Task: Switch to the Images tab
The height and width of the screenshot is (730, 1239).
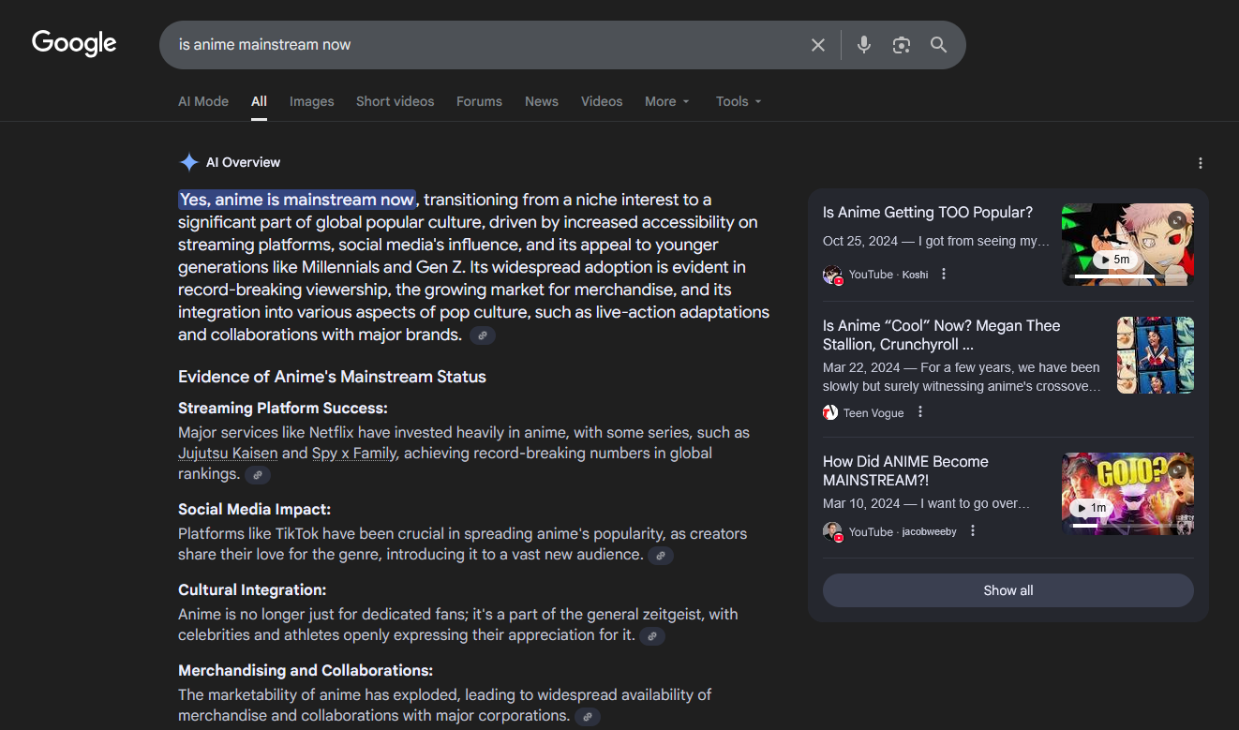Action: [311, 101]
